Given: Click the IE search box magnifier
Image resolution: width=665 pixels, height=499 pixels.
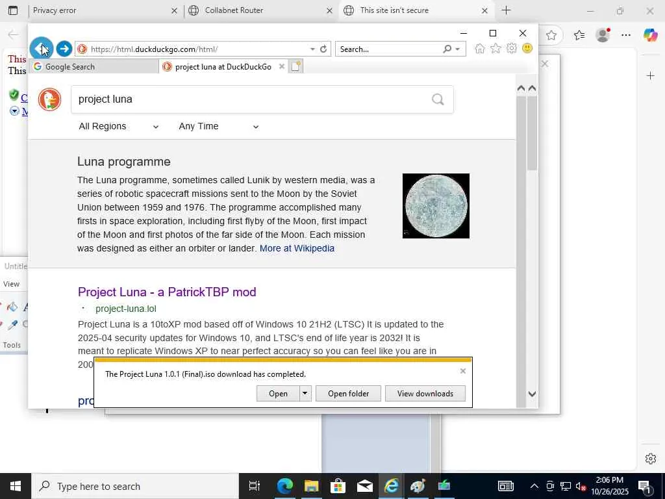Looking at the screenshot, I should [x=447, y=49].
